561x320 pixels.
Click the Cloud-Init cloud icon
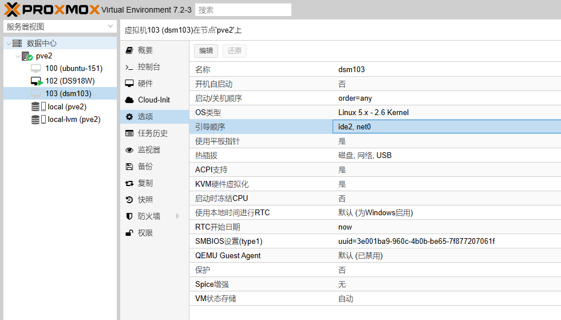point(129,100)
